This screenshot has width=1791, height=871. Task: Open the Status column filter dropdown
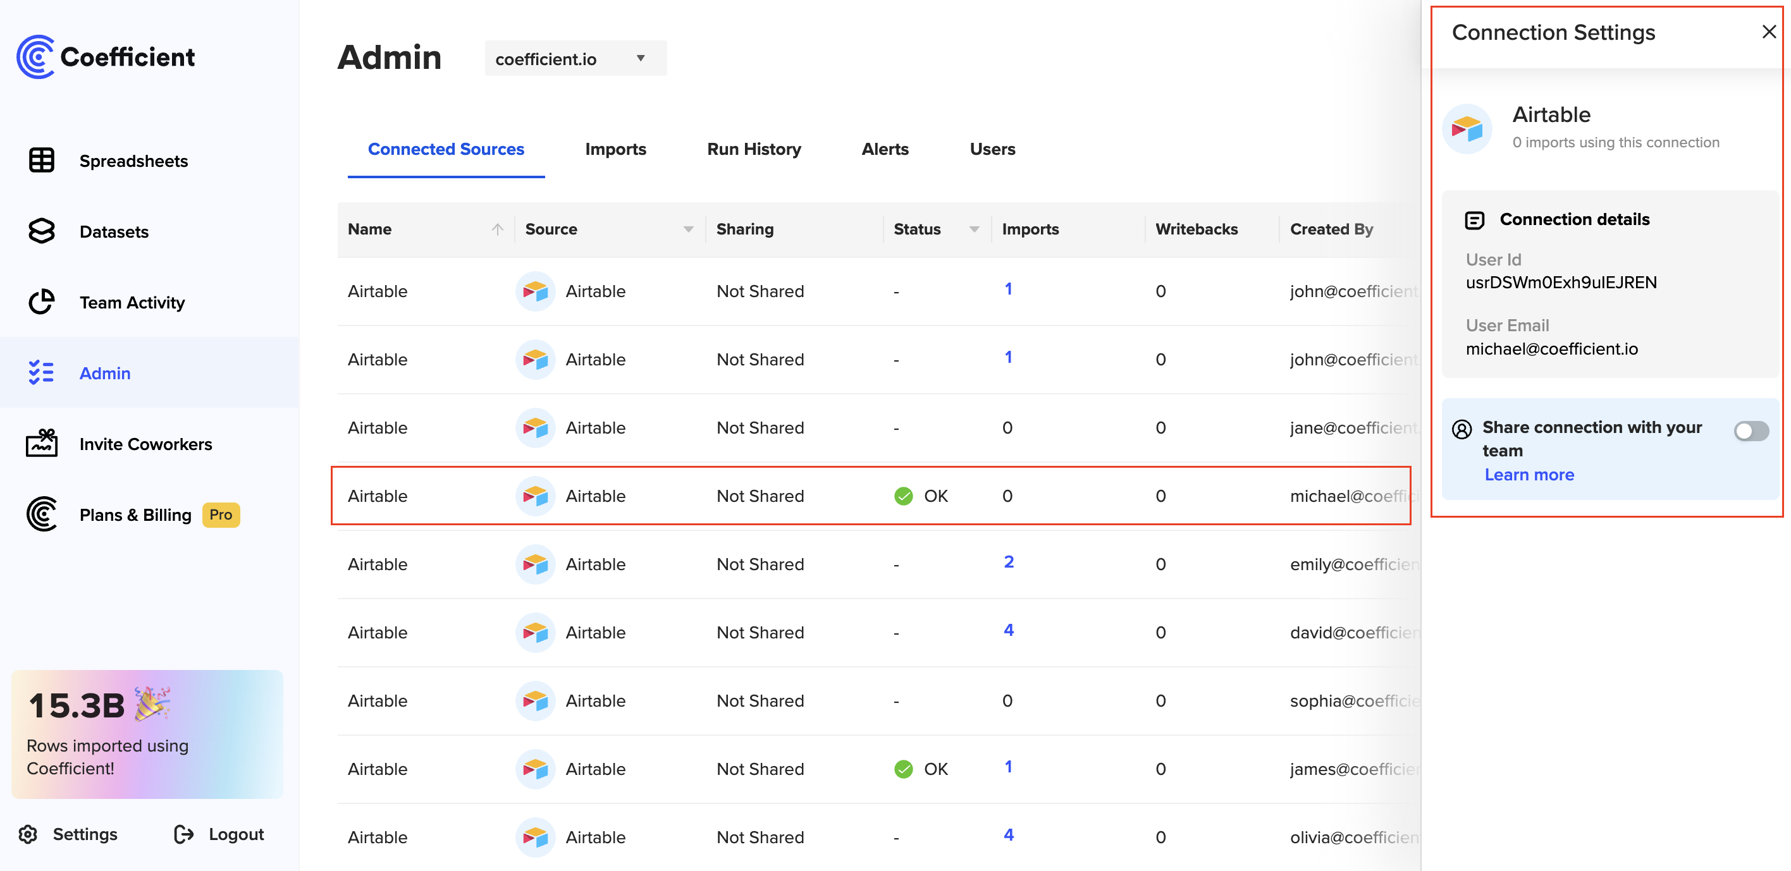[x=974, y=229]
